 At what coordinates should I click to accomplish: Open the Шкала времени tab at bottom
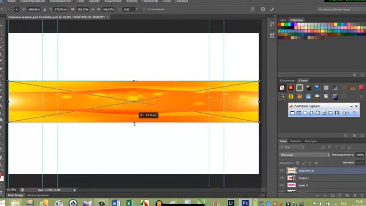[x=38, y=195]
